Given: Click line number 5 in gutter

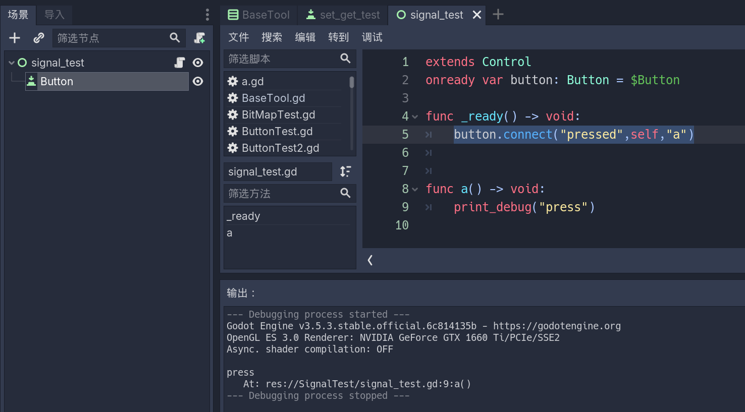Looking at the screenshot, I should [405, 135].
